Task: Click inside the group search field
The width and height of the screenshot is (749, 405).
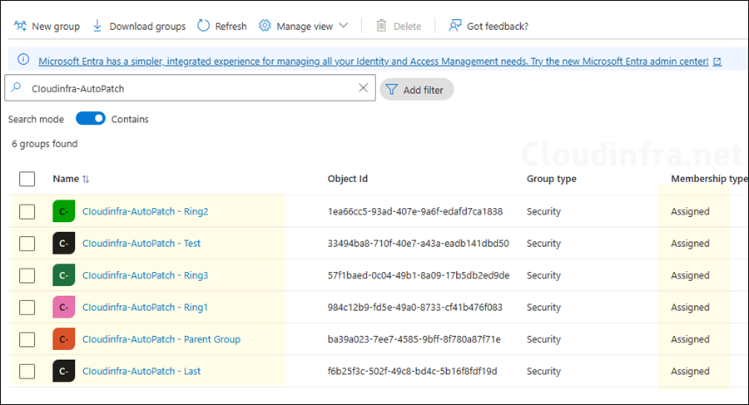Action: click(x=191, y=88)
